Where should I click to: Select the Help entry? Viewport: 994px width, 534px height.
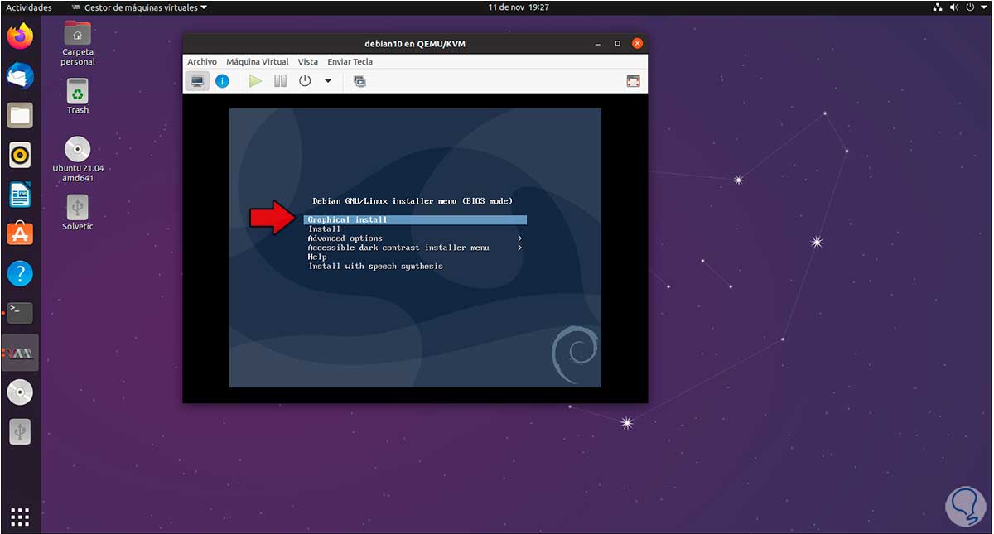point(317,257)
